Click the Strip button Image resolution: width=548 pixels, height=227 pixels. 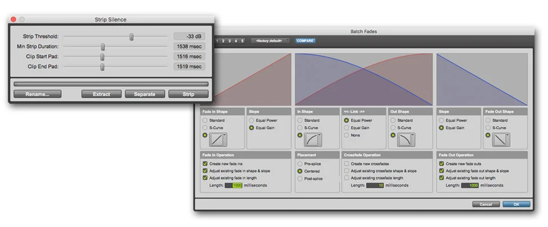pyautogui.click(x=188, y=94)
